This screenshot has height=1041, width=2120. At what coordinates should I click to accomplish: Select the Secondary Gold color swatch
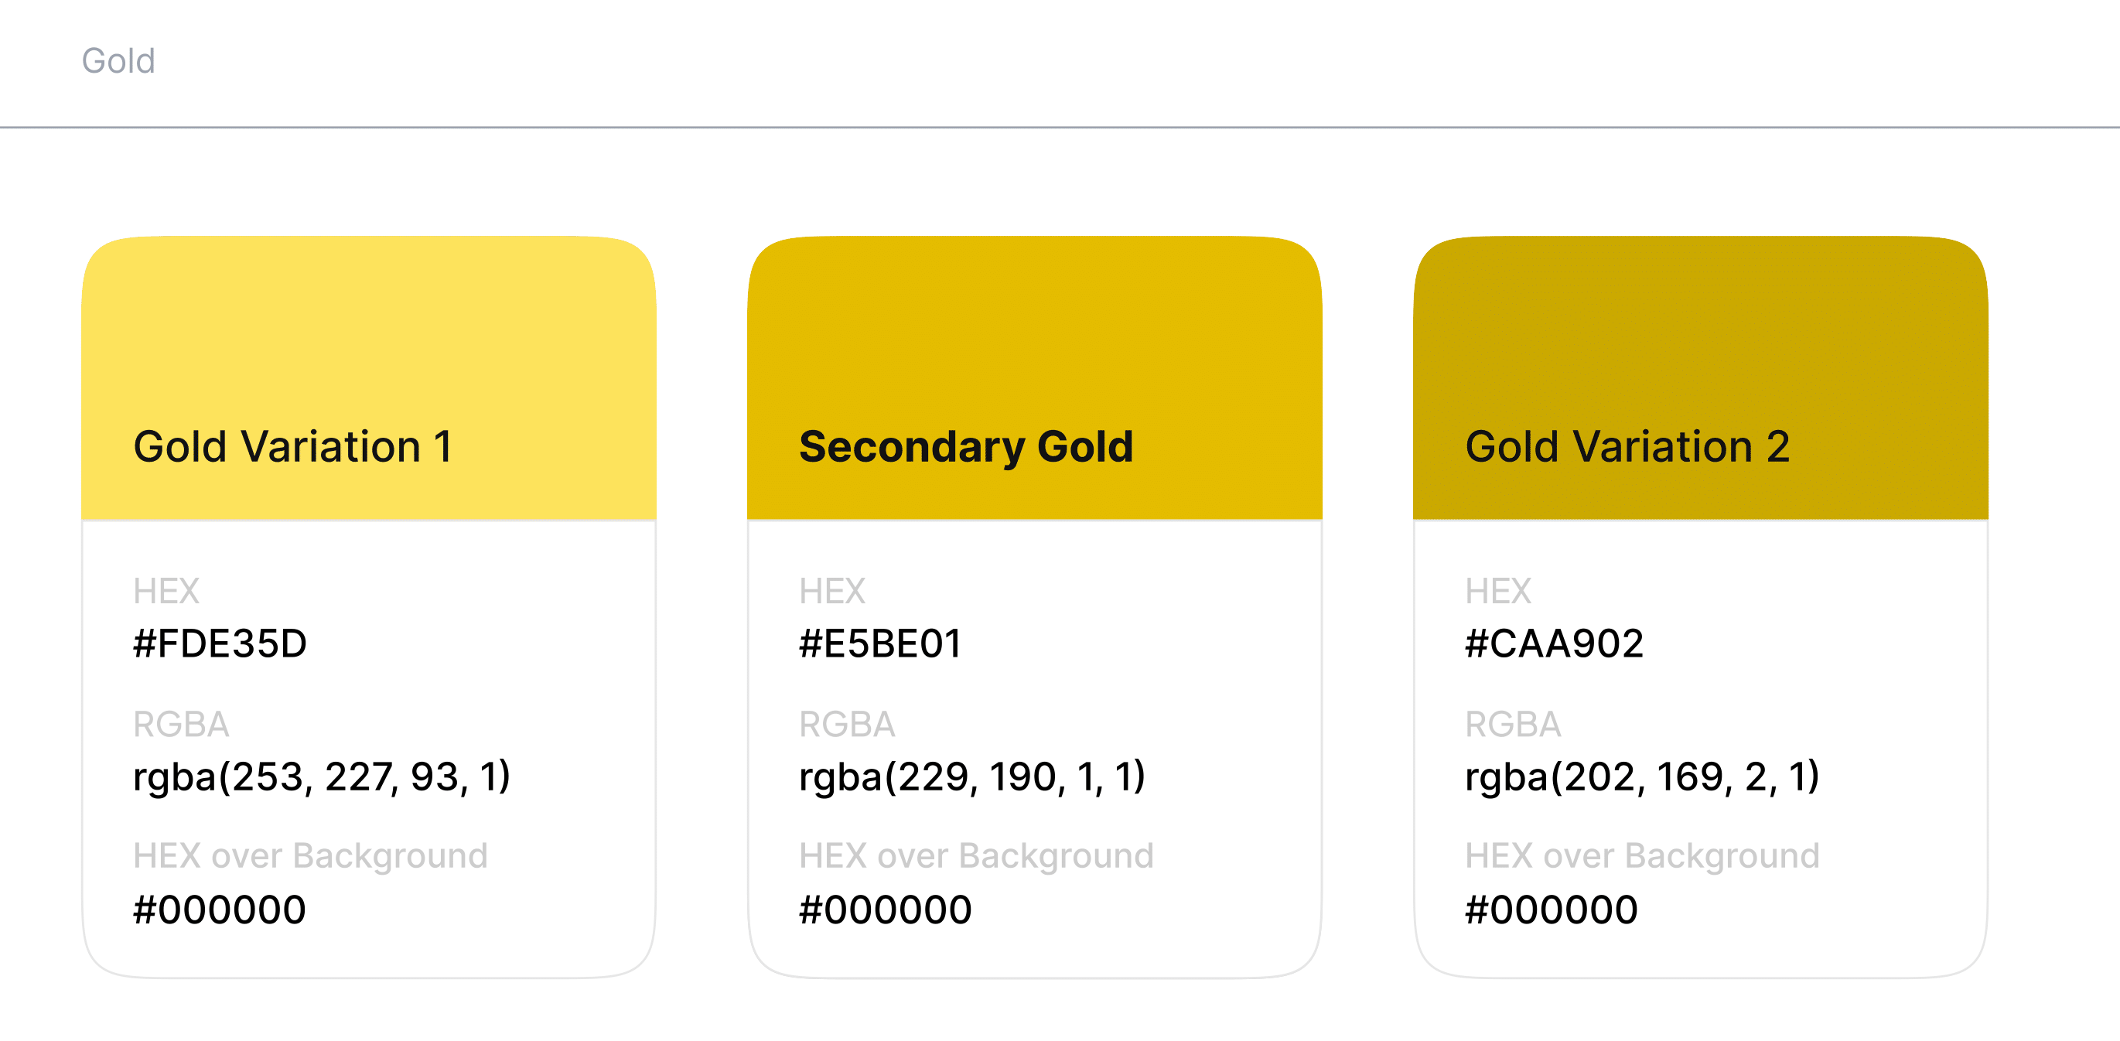pos(1033,329)
